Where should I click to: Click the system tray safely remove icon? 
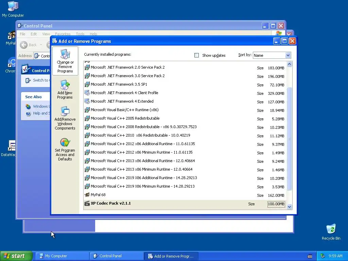point(323,256)
